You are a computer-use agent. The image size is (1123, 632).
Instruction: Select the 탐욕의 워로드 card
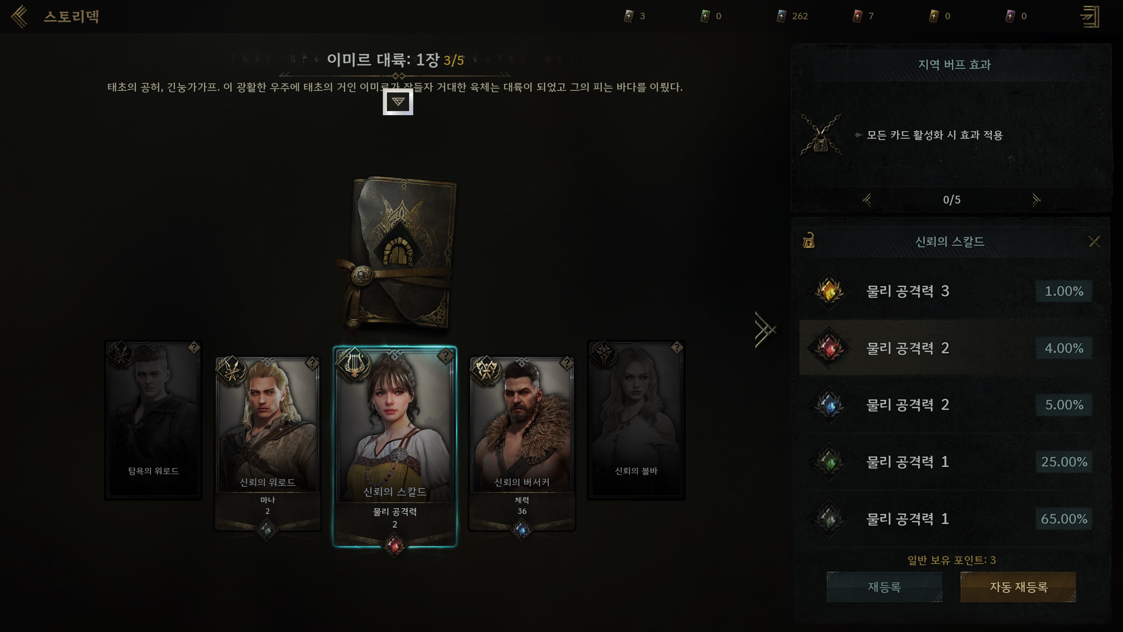[x=153, y=420]
